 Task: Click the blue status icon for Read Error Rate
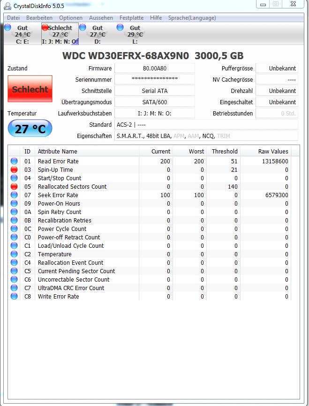14,161
